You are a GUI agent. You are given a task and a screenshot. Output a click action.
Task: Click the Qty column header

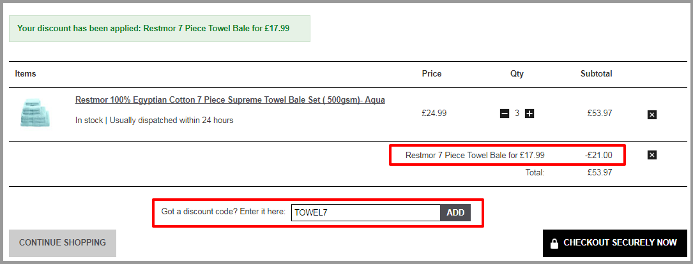click(x=517, y=74)
